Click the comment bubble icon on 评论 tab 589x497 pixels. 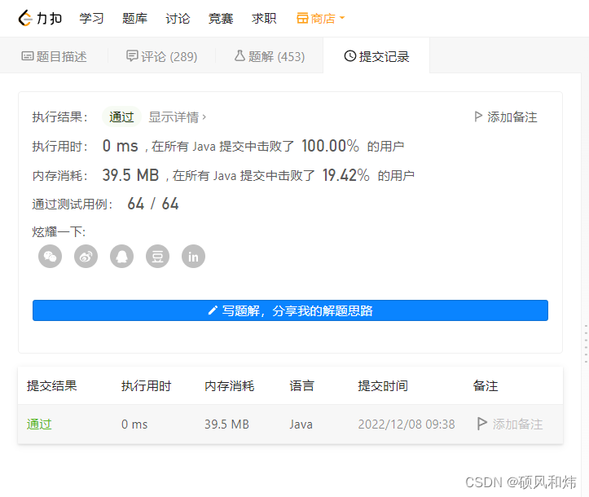(132, 56)
